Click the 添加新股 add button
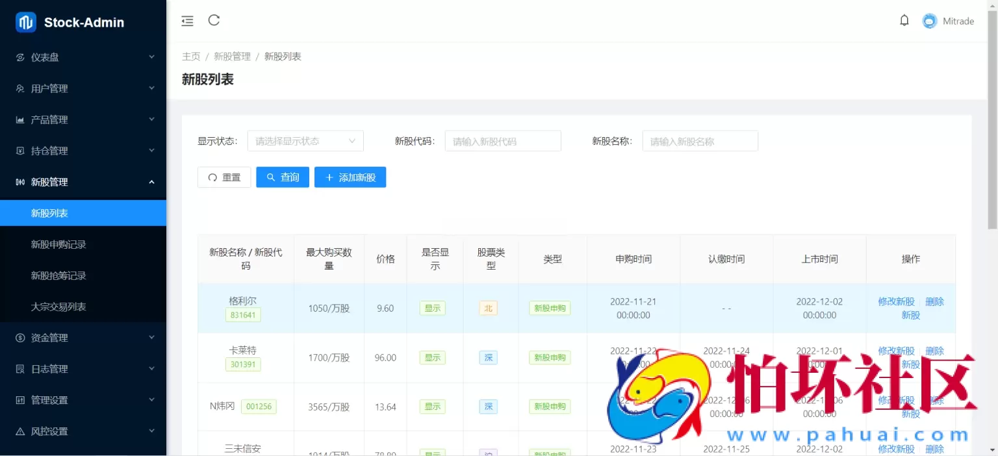 [x=350, y=177]
